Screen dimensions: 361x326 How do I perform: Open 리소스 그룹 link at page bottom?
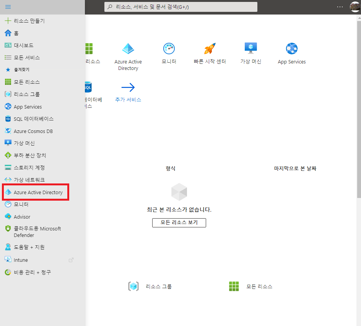150,286
